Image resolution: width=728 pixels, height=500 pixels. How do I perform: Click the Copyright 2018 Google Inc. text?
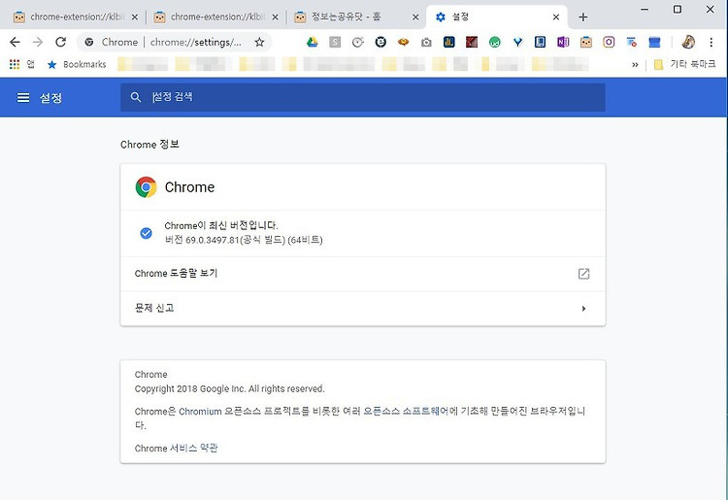[x=229, y=388]
